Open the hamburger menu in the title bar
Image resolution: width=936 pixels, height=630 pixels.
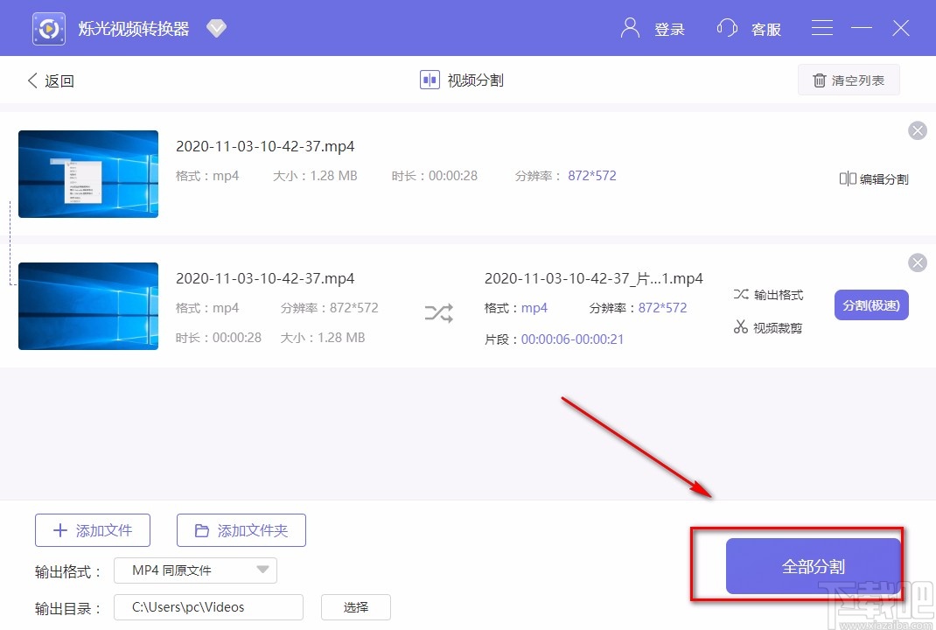tap(821, 27)
